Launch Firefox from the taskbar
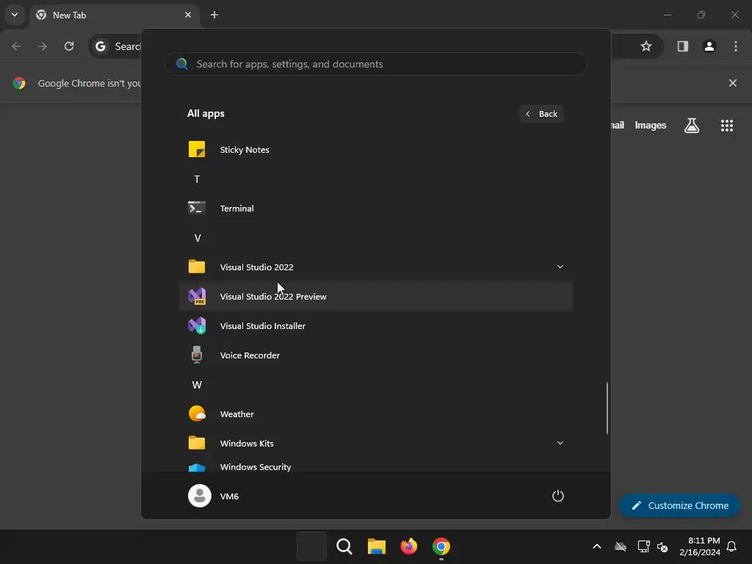 [x=408, y=546]
